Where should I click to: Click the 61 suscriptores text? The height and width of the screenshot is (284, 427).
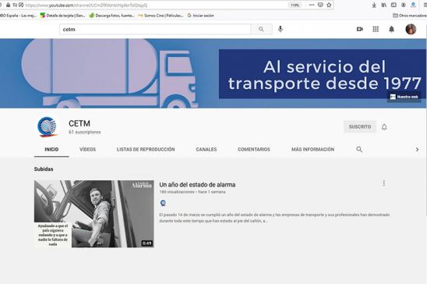tap(85, 132)
